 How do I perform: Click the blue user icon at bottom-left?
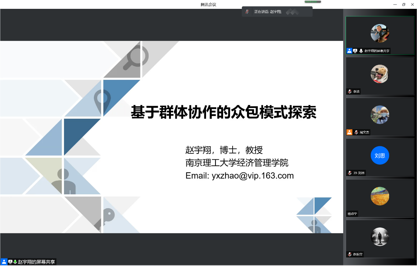coord(4,262)
